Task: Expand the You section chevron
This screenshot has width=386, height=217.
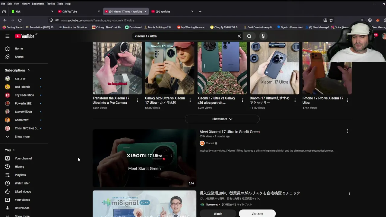Action: [14, 150]
